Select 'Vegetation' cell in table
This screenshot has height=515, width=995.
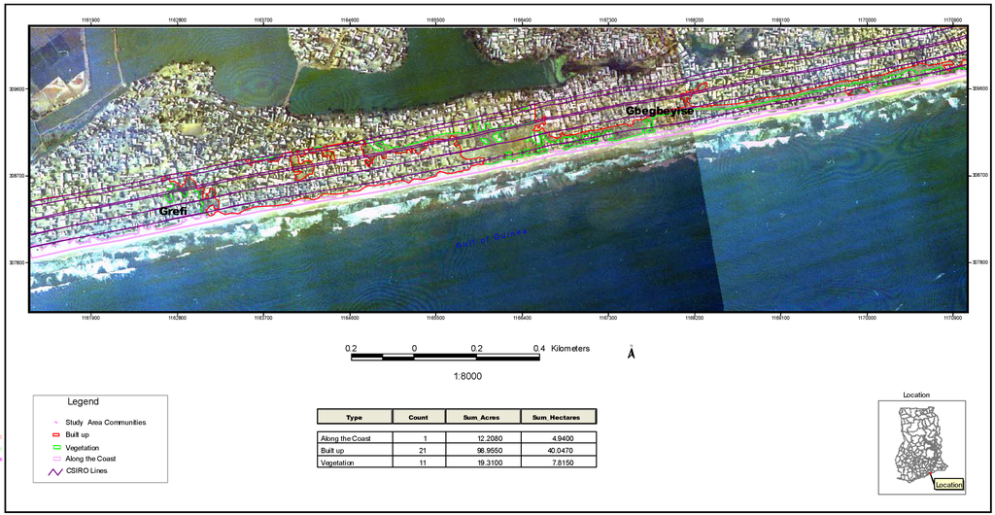(x=355, y=462)
